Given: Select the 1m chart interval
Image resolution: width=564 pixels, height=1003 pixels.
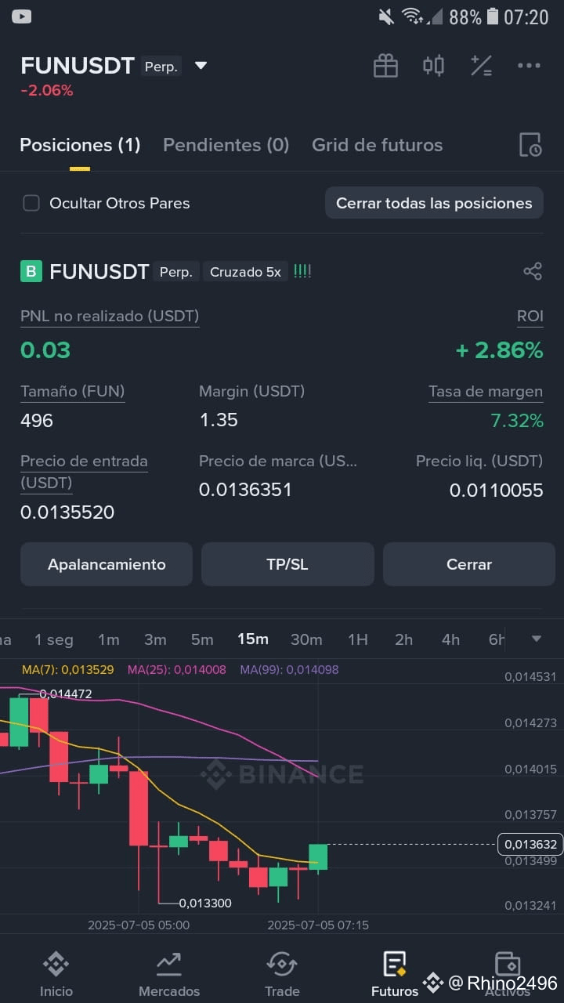Looking at the screenshot, I should (109, 639).
